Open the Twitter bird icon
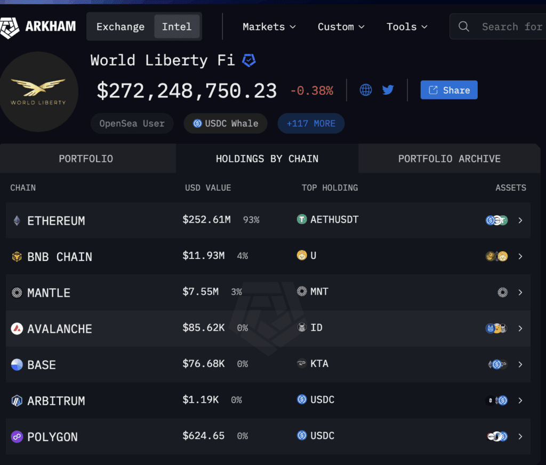 tap(388, 90)
